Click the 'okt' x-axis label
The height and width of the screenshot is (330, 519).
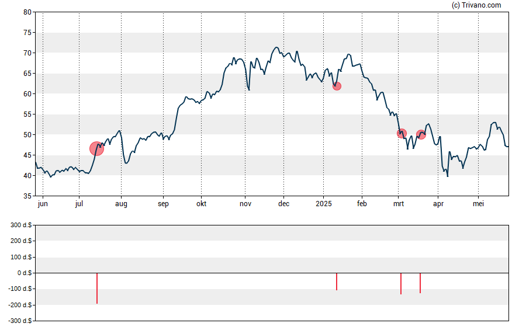click(x=201, y=204)
